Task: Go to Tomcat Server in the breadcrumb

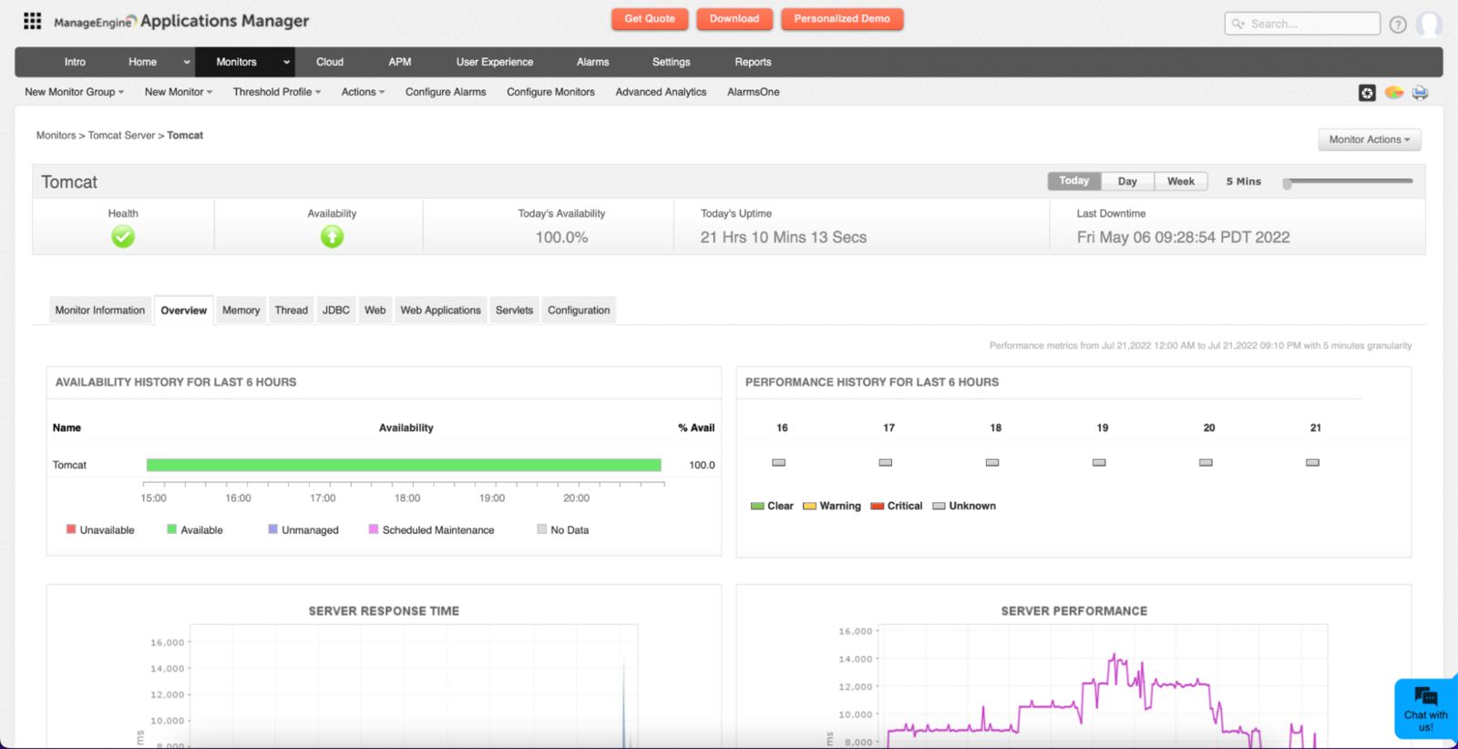Action: pyautogui.click(x=121, y=135)
